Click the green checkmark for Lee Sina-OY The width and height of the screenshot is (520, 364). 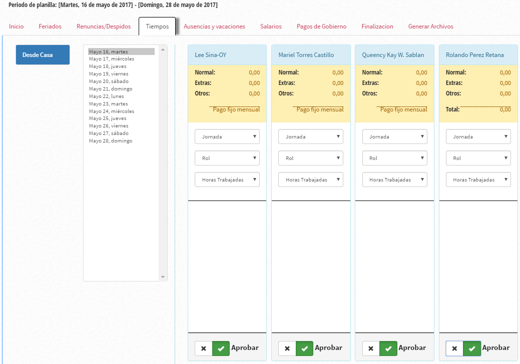[x=221, y=348]
